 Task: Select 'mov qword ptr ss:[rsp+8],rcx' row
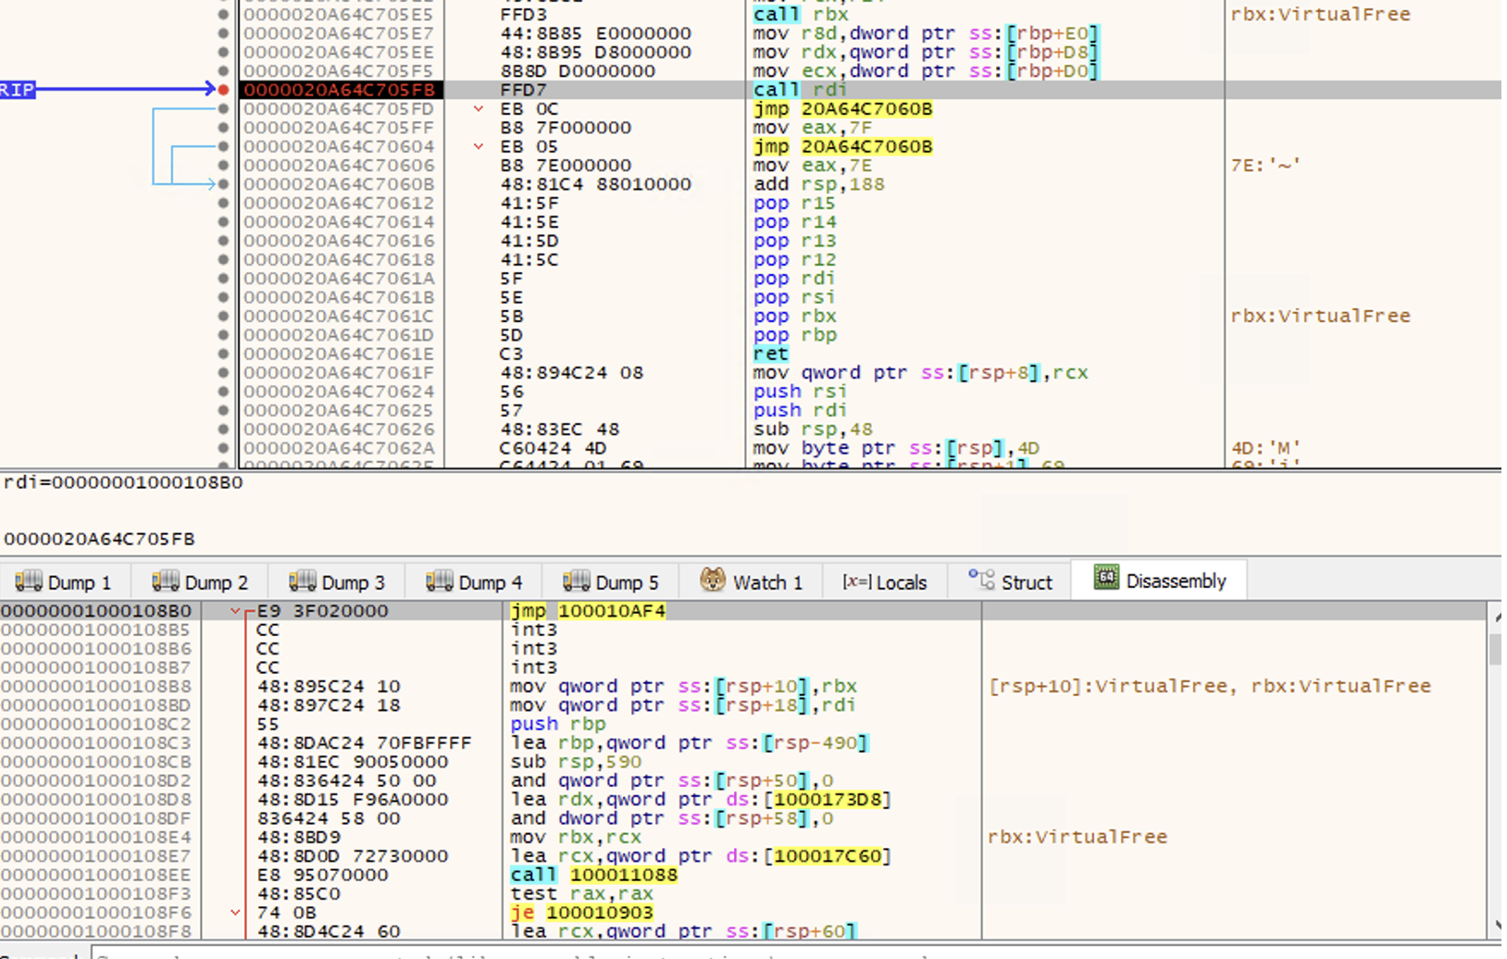pyautogui.click(x=920, y=372)
